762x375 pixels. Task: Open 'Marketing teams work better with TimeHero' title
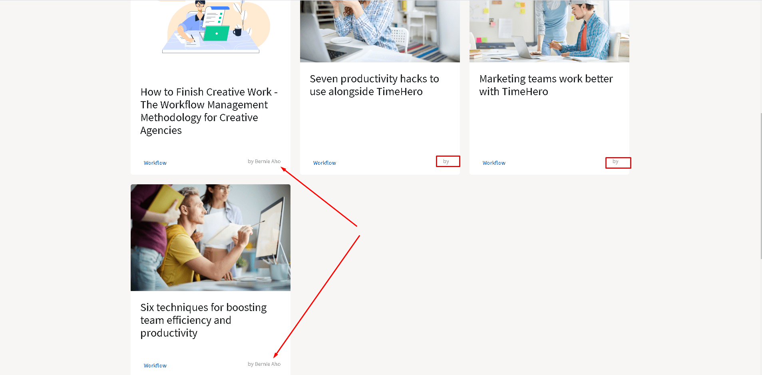click(x=546, y=85)
